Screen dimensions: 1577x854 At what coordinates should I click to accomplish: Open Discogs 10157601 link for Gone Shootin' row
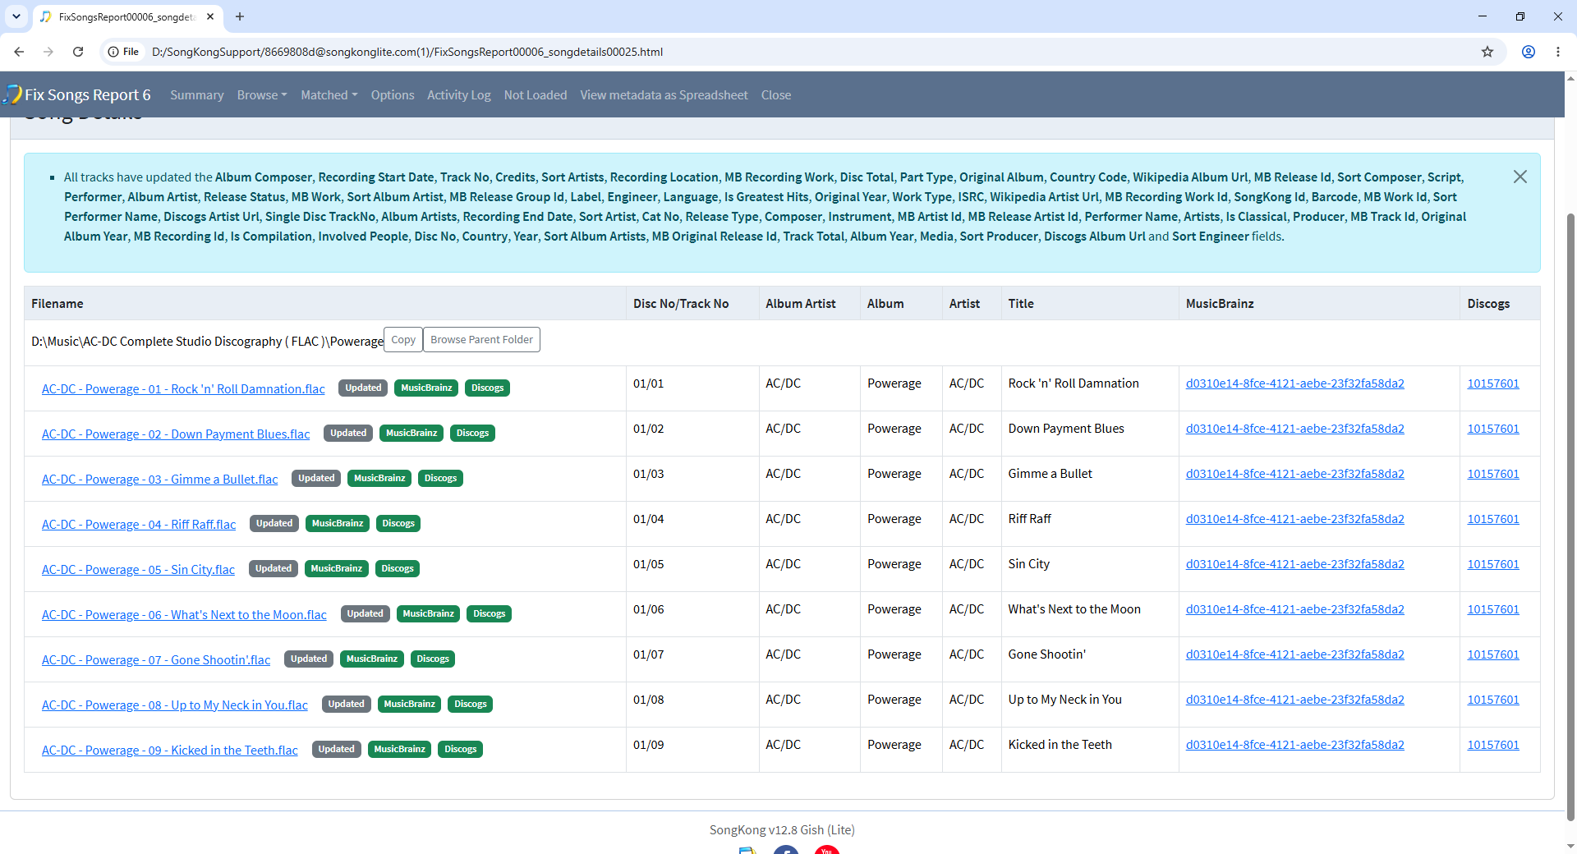point(1493,654)
